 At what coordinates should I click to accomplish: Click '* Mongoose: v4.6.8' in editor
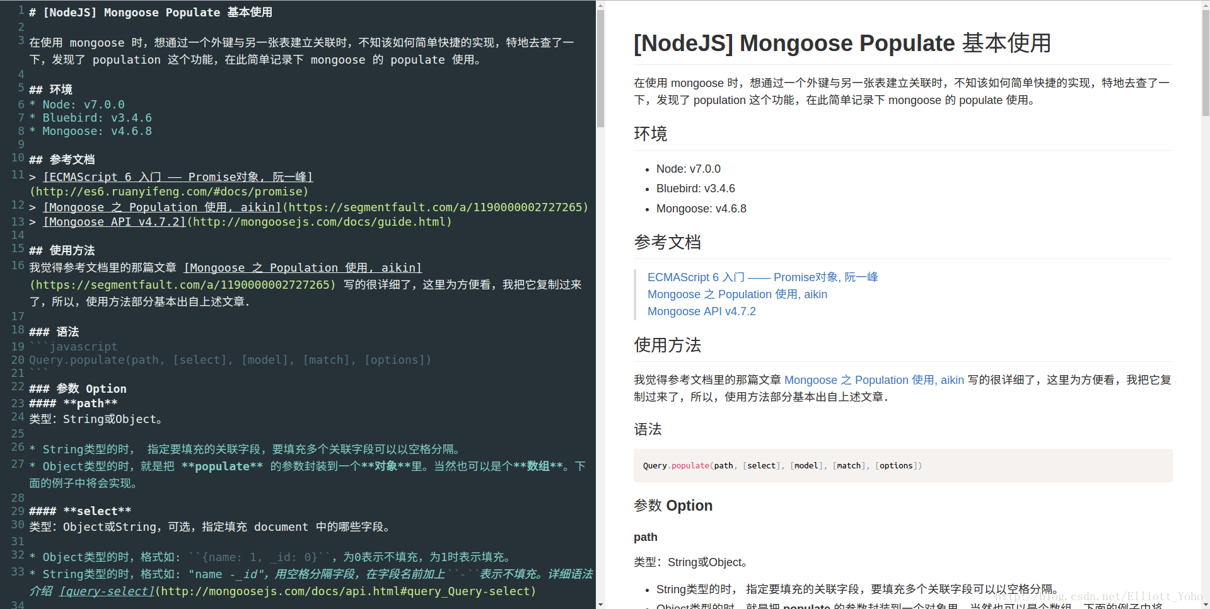coord(90,131)
